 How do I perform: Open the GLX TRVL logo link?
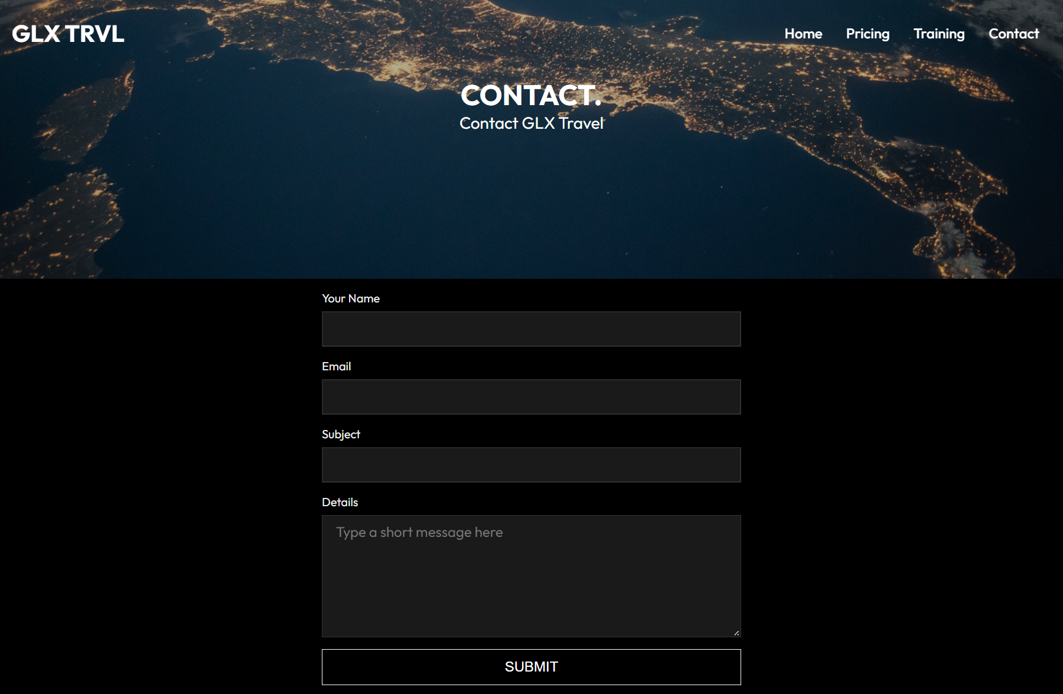(x=68, y=34)
